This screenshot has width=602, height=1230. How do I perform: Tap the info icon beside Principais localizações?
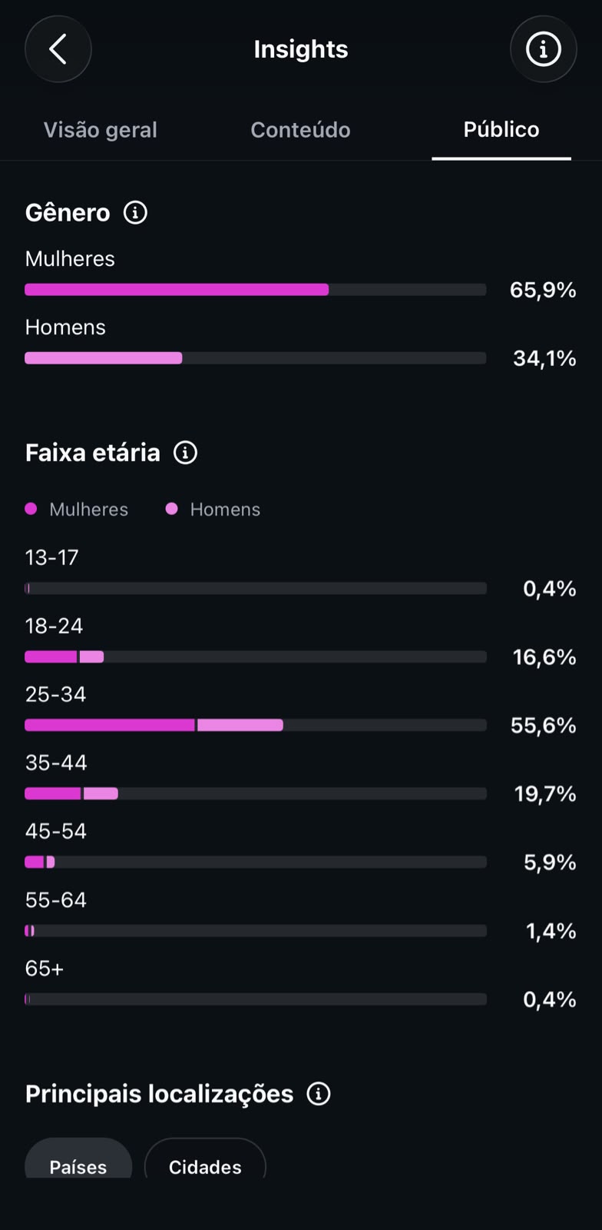tap(319, 1094)
